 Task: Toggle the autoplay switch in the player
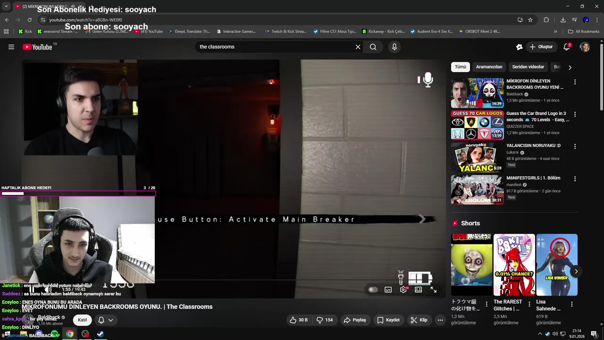click(373, 290)
